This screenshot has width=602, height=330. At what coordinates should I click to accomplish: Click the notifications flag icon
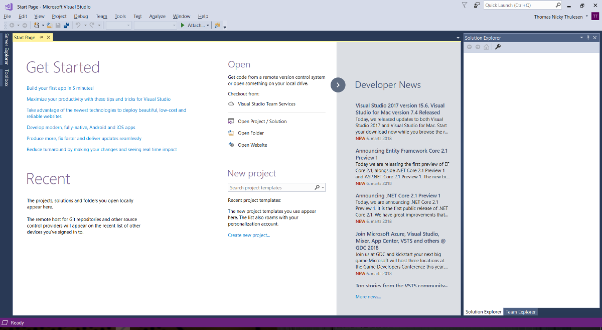[464, 5]
